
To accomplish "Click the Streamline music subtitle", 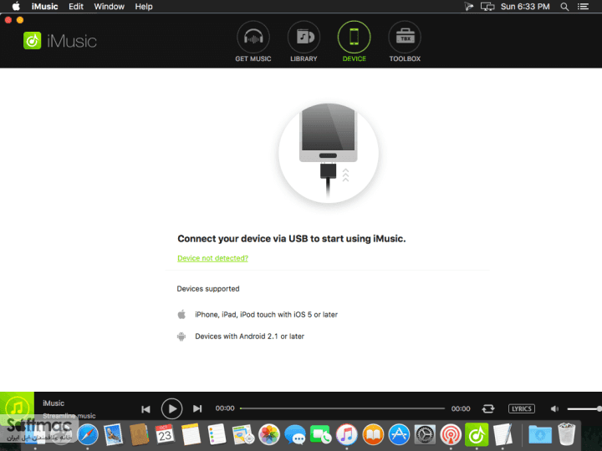I will click(x=69, y=416).
